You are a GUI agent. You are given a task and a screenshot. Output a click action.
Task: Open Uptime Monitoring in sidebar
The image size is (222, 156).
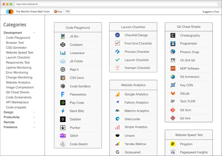coord(19,67)
